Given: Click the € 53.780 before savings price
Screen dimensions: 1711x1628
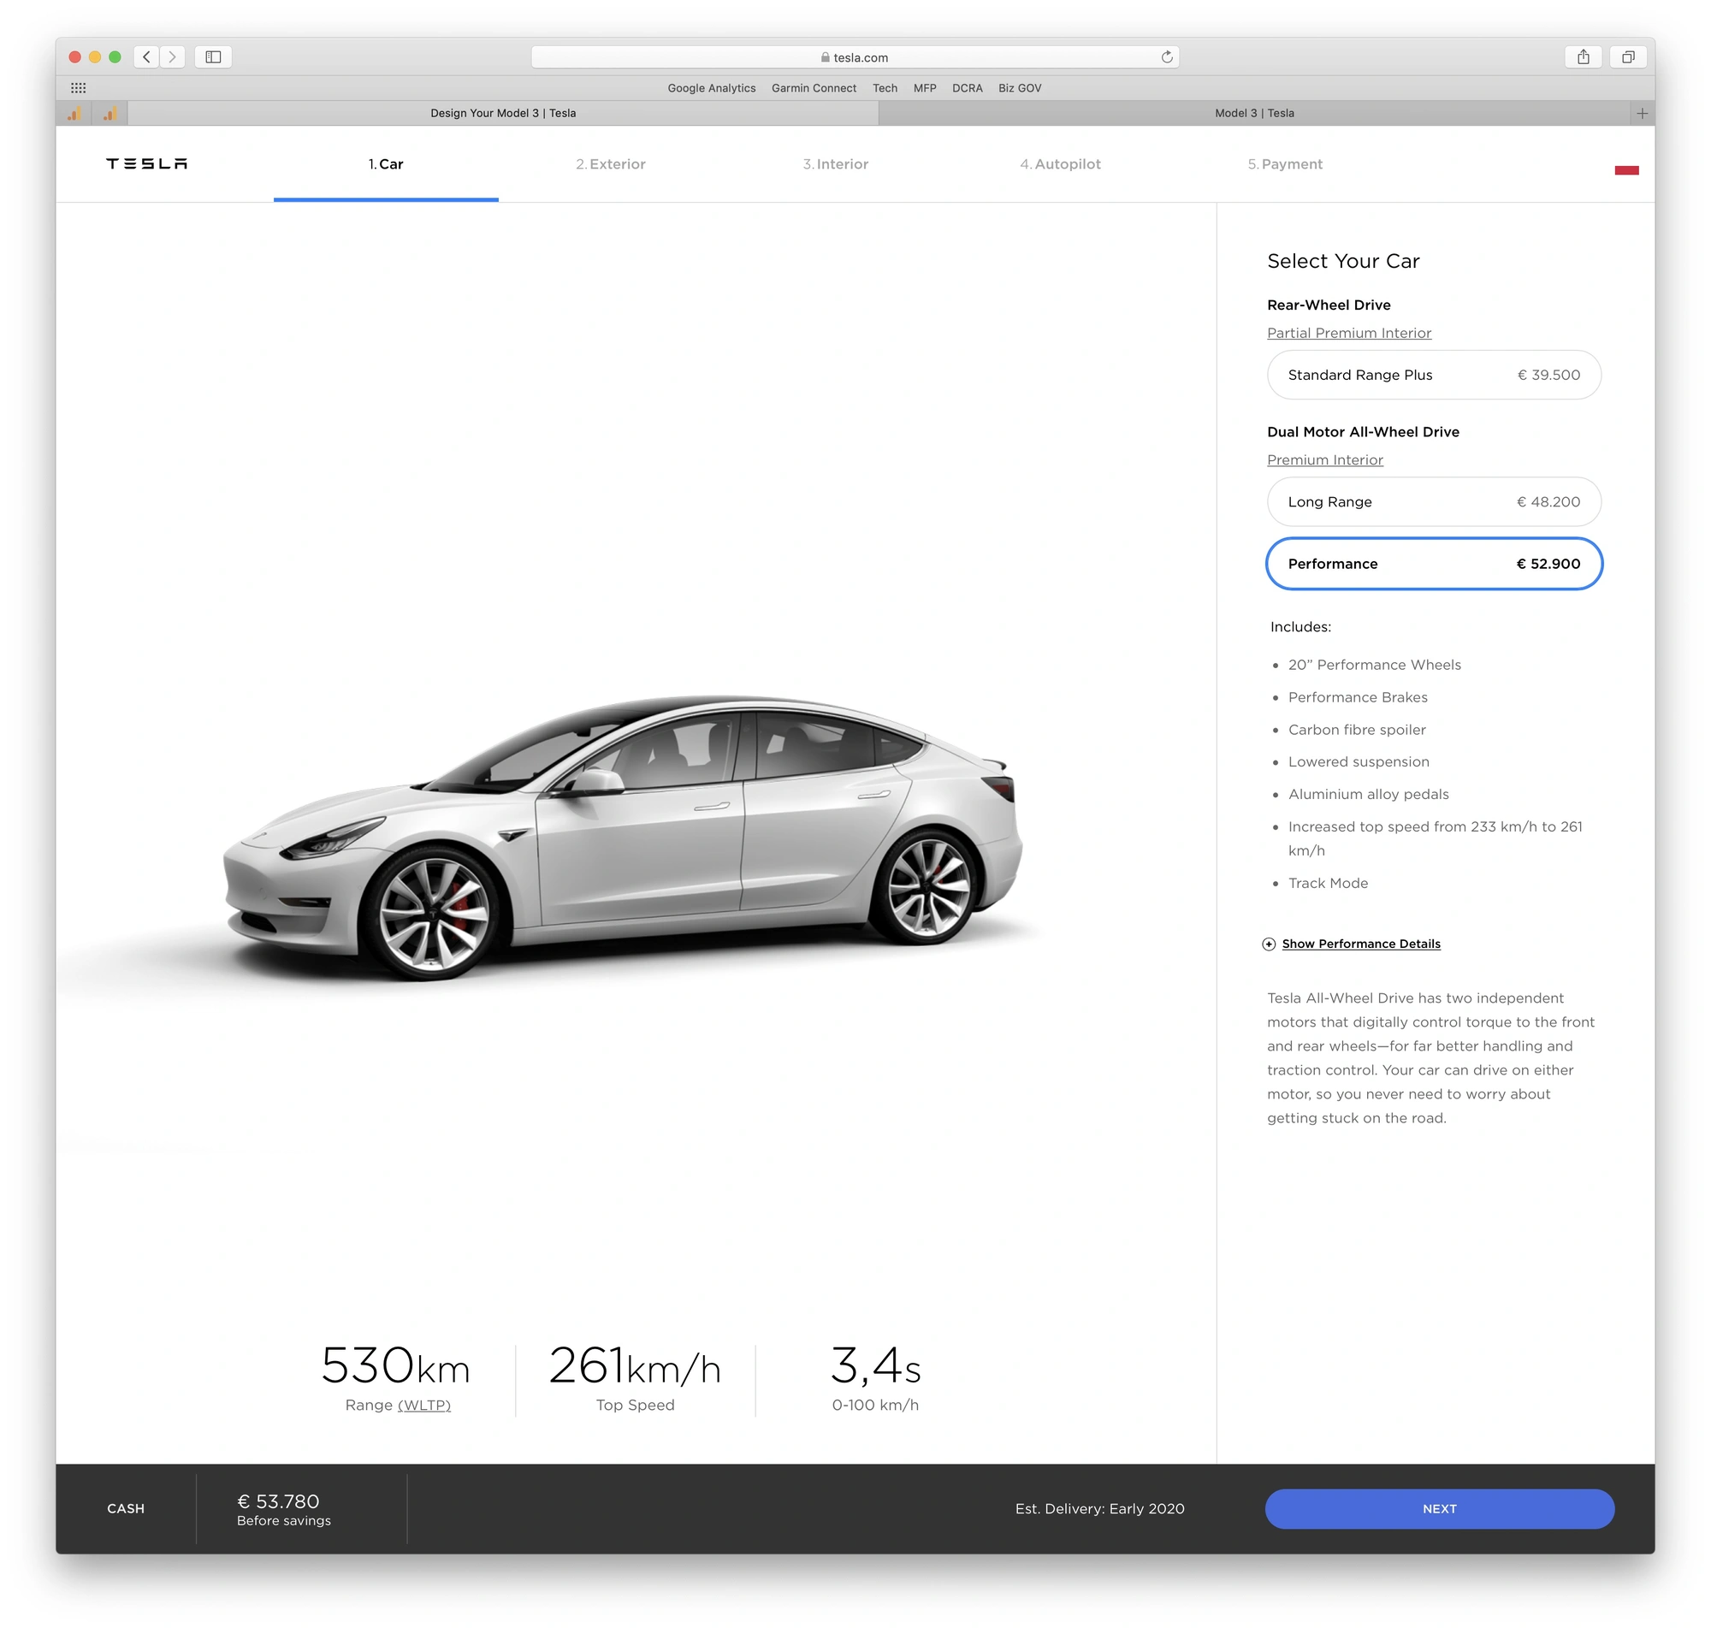Looking at the screenshot, I should (x=283, y=1509).
